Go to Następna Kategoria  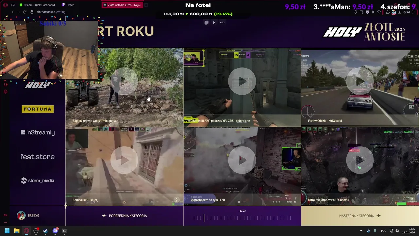point(360,216)
